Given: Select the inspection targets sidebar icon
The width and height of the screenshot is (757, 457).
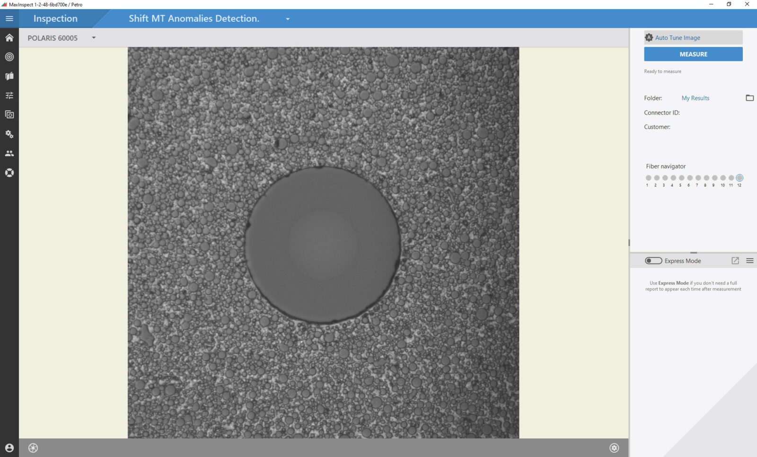Looking at the screenshot, I should point(9,57).
